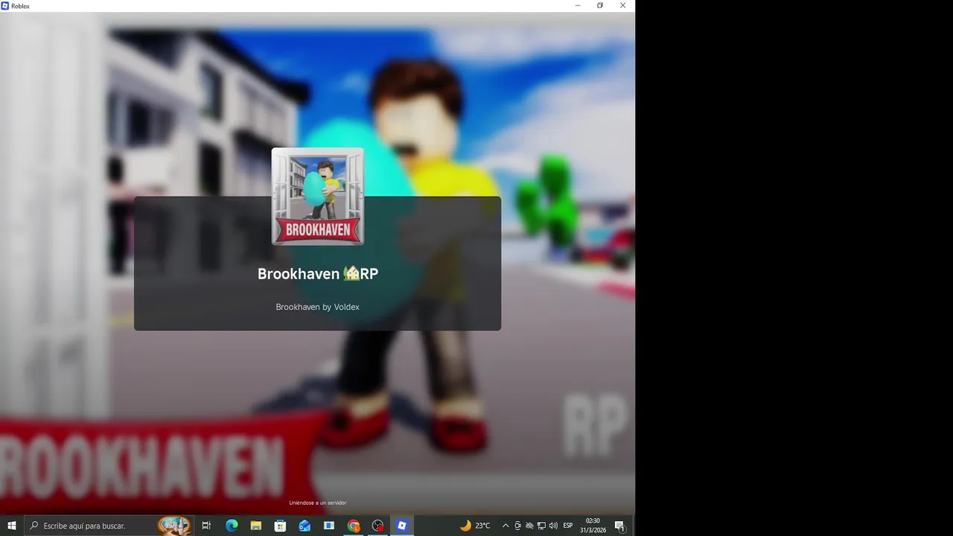The width and height of the screenshot is (953, 536).
Task: Click the search bar cartoon highlight image
Action: pos(174,526)
